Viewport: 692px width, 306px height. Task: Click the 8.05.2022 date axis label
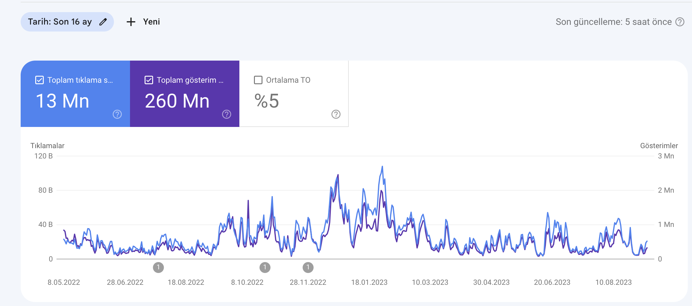[64, 282]
